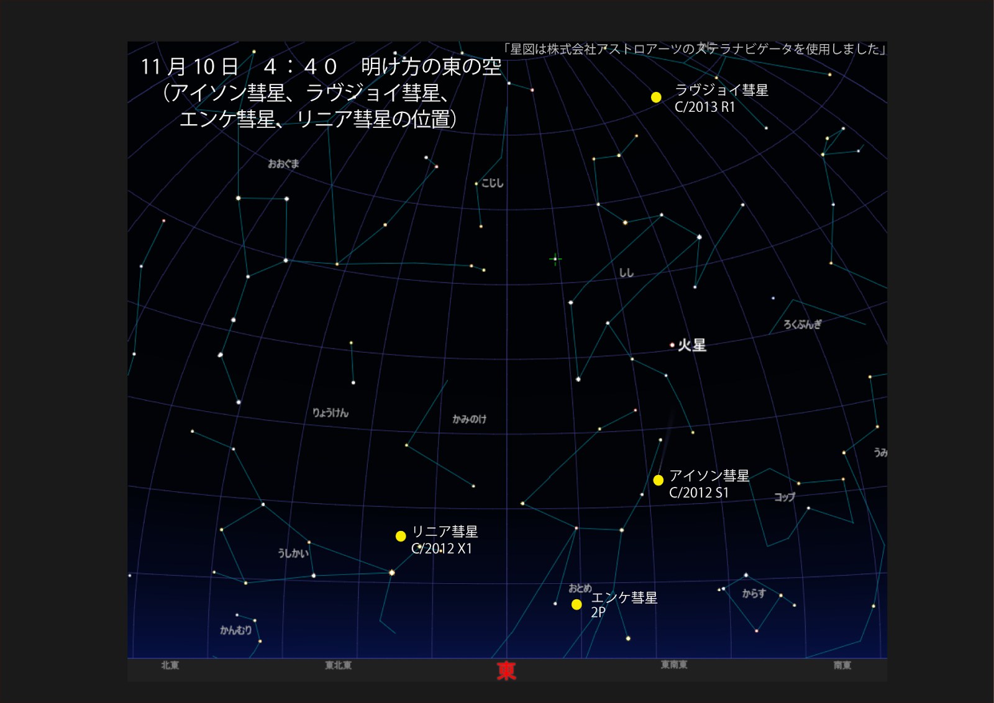Click the yellow dot marking エンケ彗星
Screen dimensions: 994x703
[x=577, y=604]
